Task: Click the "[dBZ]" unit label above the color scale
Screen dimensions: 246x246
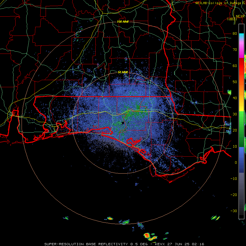Action: 232,19
